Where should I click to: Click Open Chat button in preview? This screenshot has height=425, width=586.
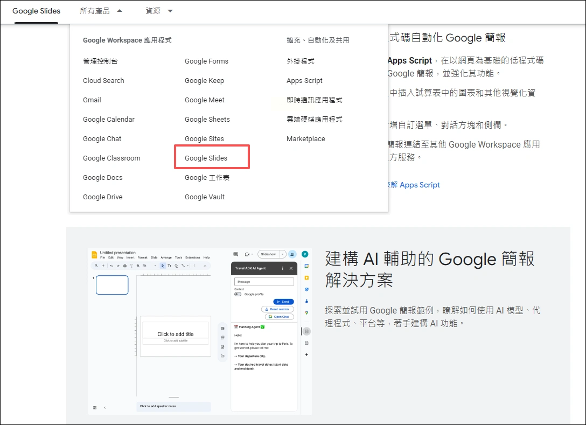pyautogui.click(x=279, y=317)
